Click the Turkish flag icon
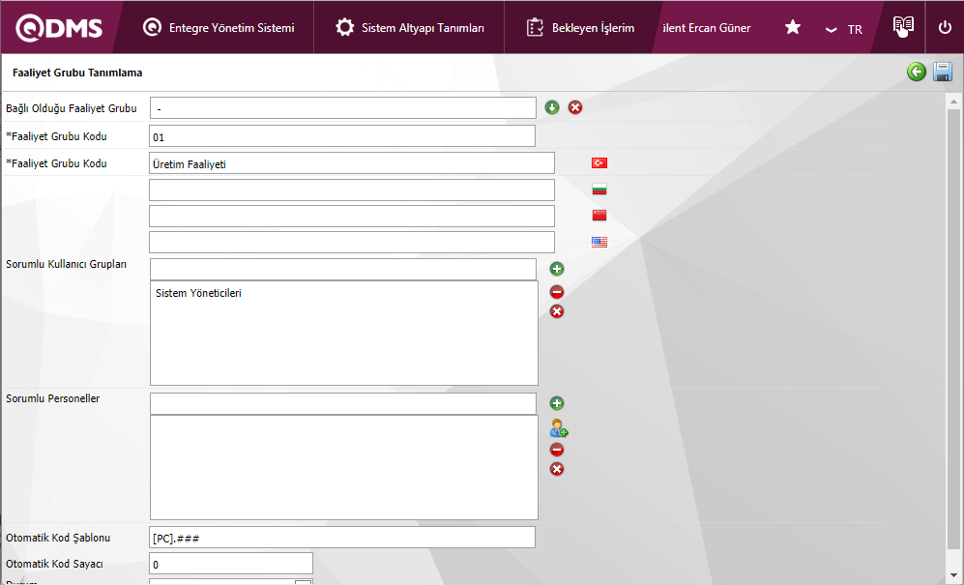The width and height of the screenshot is (964, 585). coord(599,163)
